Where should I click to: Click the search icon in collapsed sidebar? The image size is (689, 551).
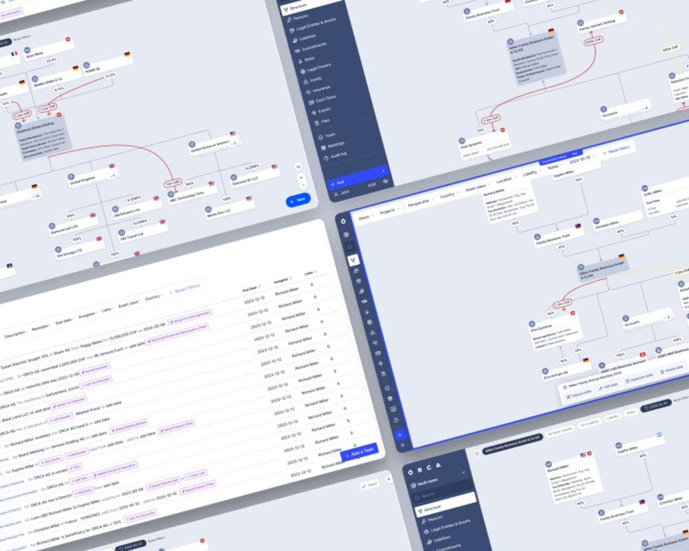pos(350,247)
